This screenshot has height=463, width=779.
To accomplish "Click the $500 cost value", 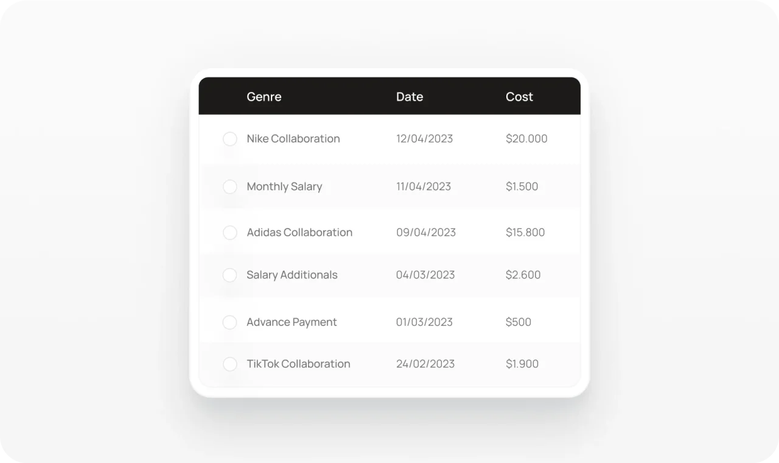I will [519, 322].
